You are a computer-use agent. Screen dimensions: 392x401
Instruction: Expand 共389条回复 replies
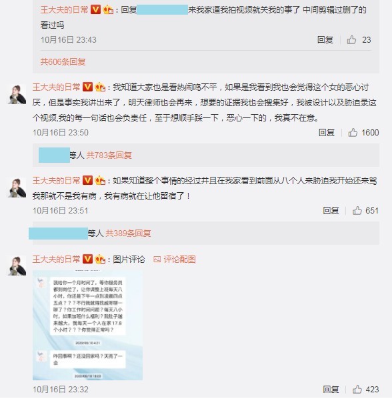point(128,234)
